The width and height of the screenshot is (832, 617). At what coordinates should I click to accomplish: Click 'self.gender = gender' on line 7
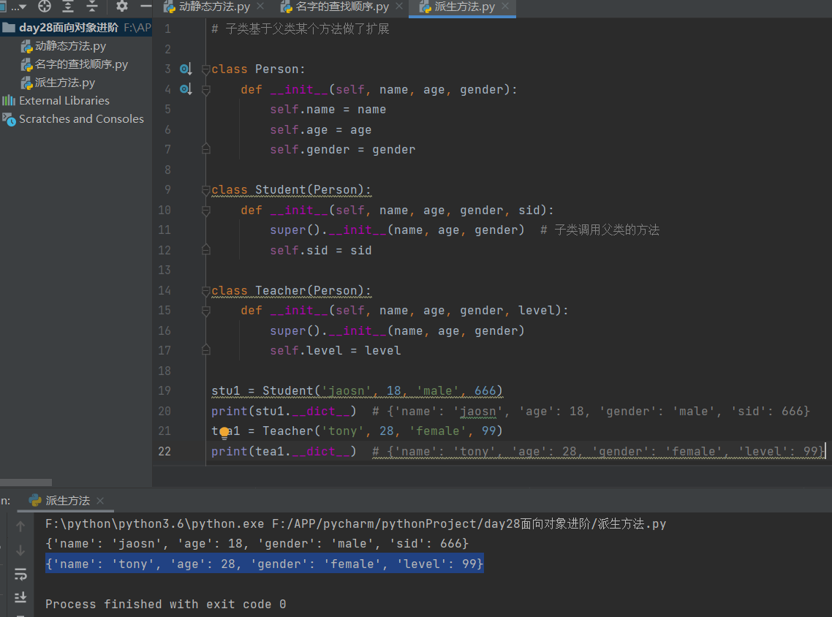342,150
